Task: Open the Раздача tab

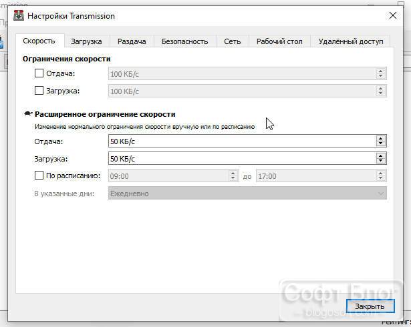Action: click(132, 41)
